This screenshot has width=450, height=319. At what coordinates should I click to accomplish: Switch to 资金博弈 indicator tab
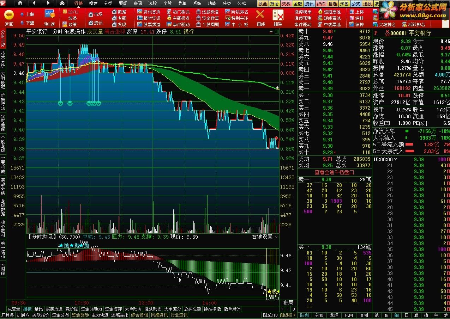[x=113, y=309]
